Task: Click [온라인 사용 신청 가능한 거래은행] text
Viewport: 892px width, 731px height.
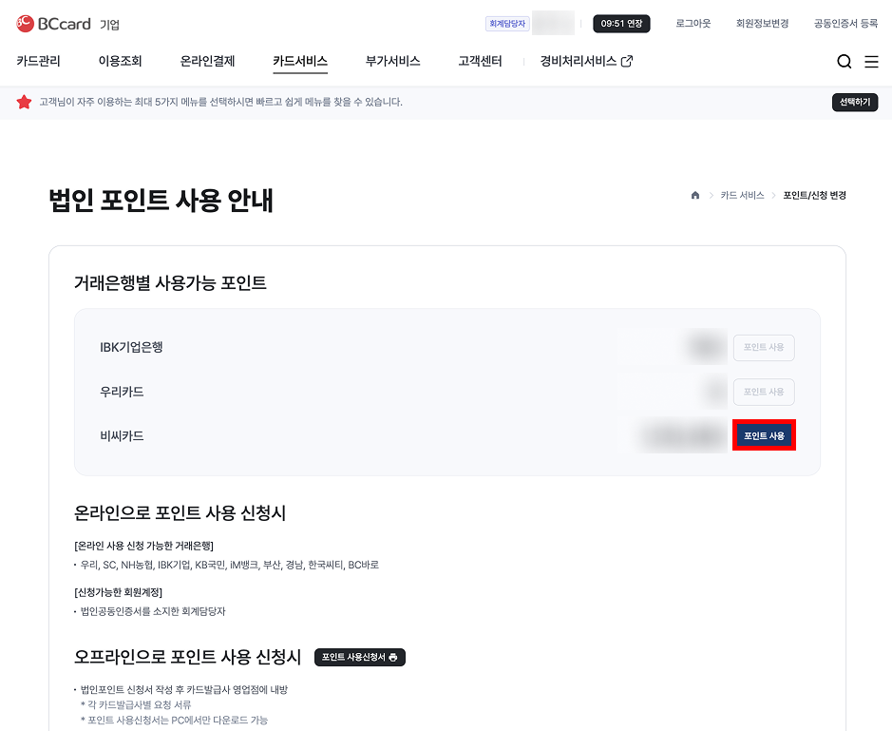Action: coord(144,546)
